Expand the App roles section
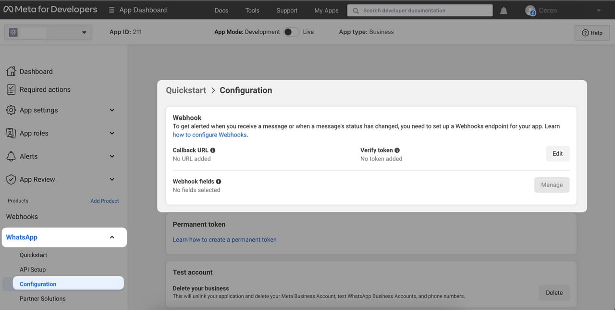This screenshot has width=615, height=310. click(112, 133)
